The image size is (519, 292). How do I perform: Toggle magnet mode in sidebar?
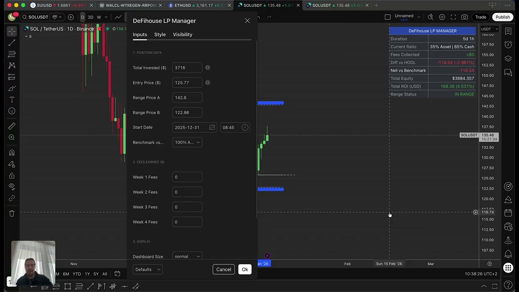[x=12, y=153]
